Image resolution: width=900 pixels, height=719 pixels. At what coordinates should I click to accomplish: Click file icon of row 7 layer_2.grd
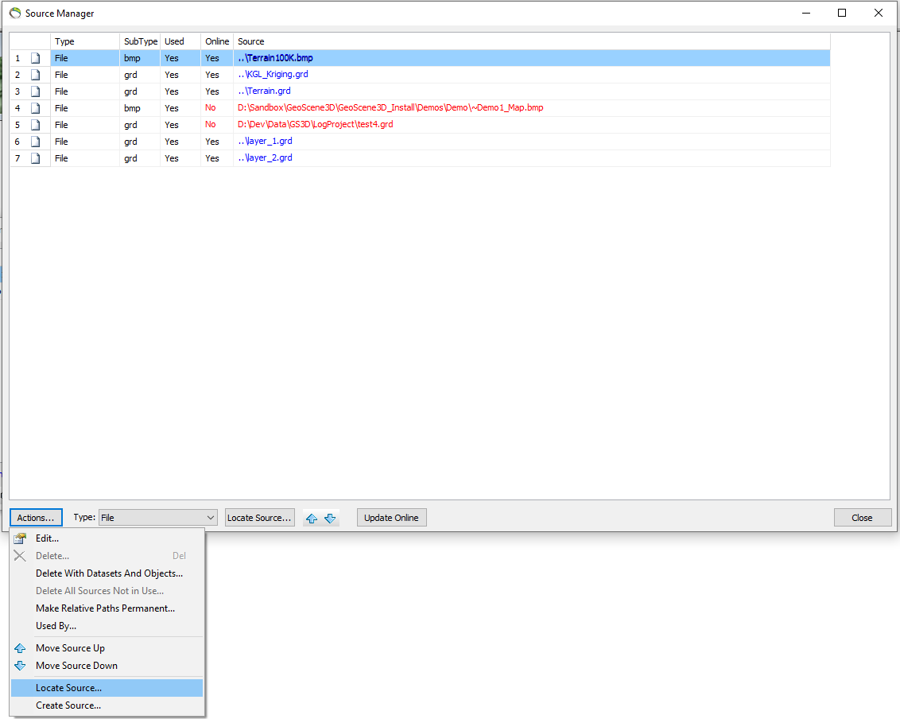tap(36, 158)
